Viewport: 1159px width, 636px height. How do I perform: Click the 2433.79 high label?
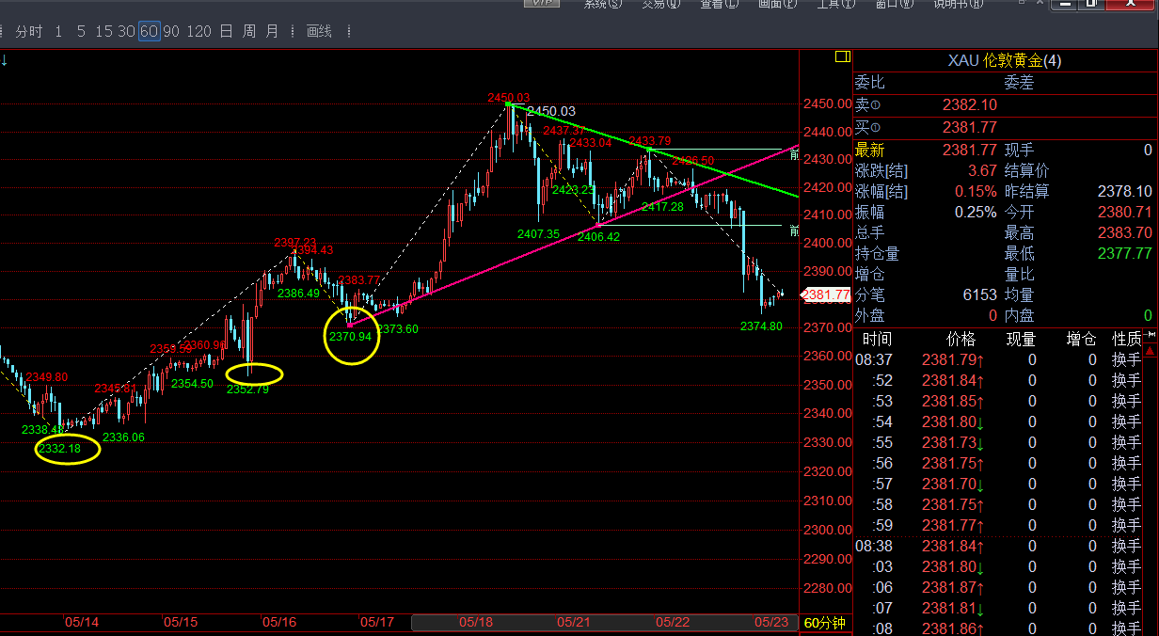(x=650, y=141)
